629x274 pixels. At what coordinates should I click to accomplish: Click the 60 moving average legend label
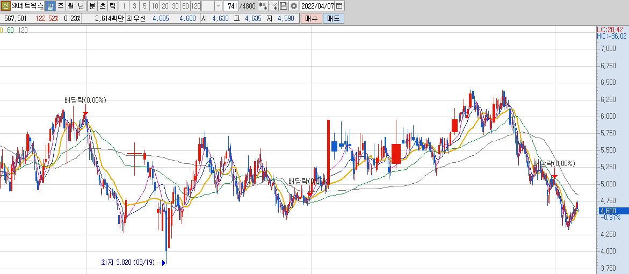pyautogui.click(x=10, y=30)
